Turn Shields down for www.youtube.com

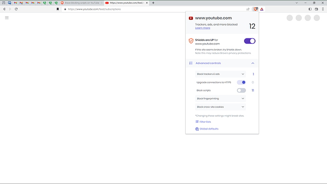(x=250, y=41)
